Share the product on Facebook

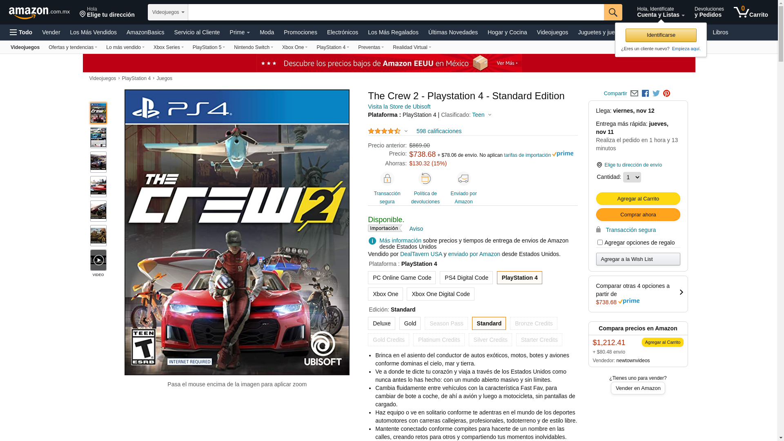tap(645, 94)
